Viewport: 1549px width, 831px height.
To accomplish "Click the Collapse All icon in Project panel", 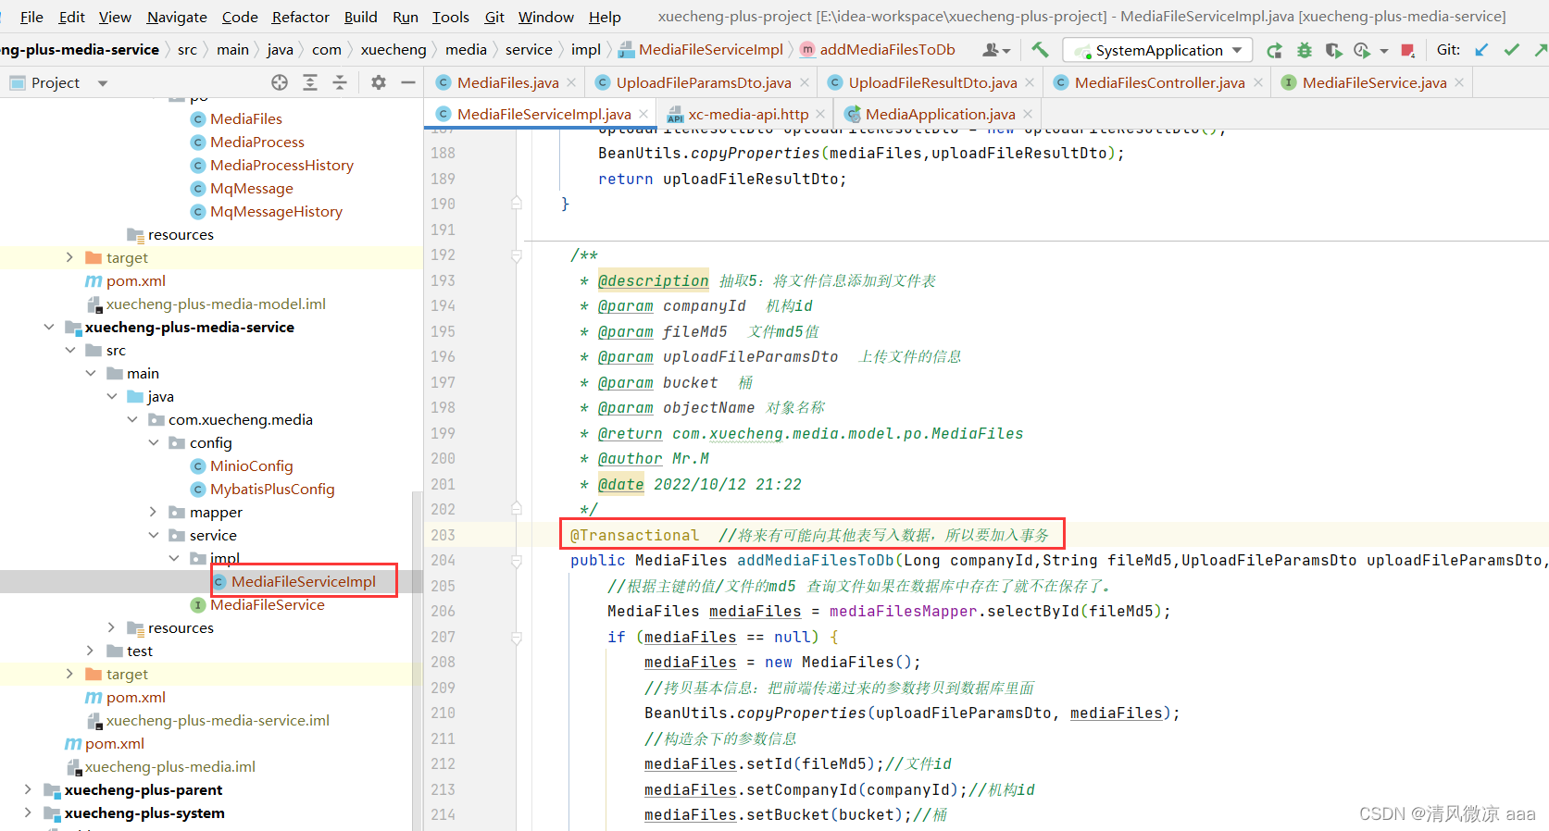I will click(340, 82).
